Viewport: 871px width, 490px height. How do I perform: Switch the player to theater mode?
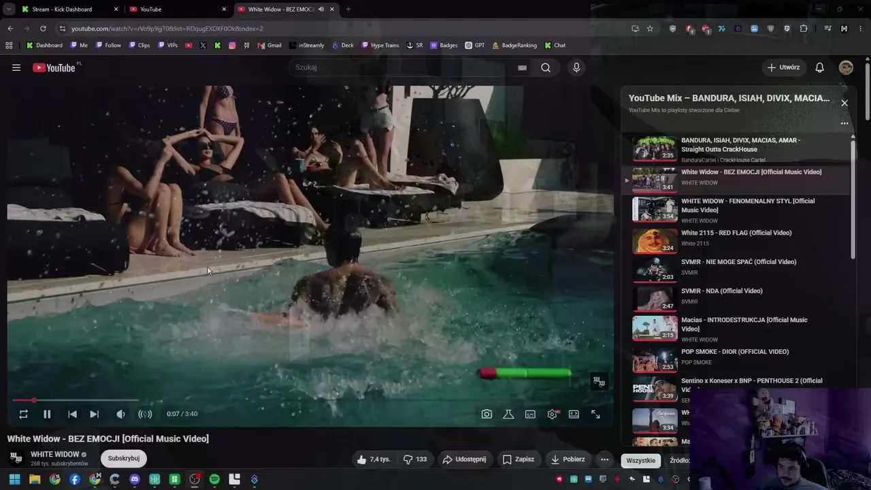point(574,414)
